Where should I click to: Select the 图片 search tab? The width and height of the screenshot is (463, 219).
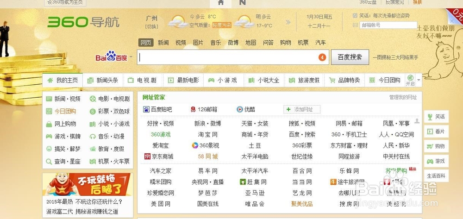coord(198,43)
